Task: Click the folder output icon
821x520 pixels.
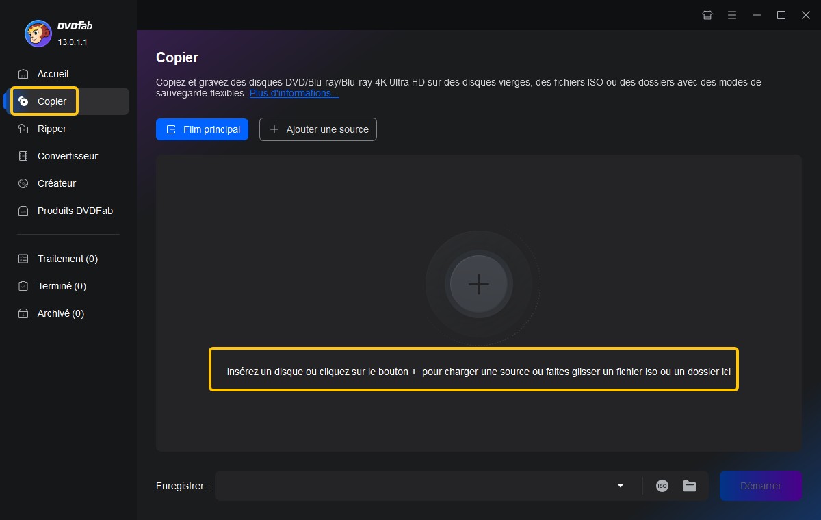Action: coord(690,486)
